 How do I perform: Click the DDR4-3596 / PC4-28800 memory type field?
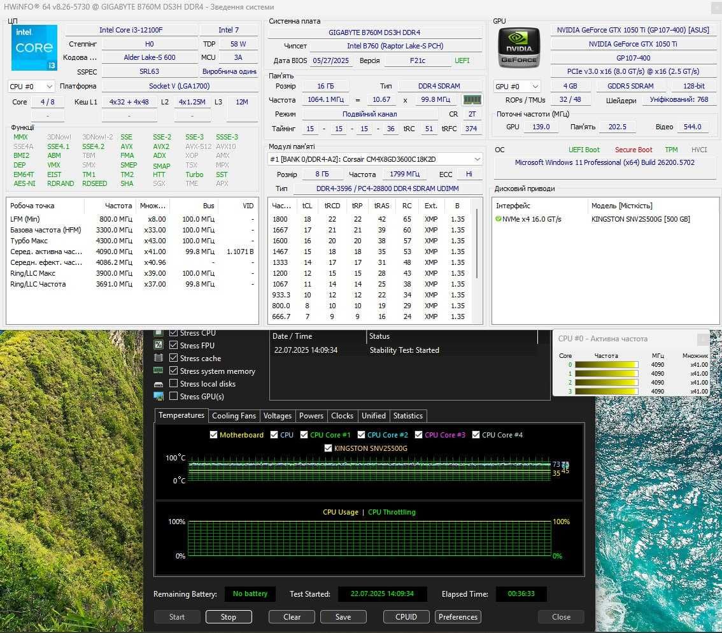click(388, 188)
